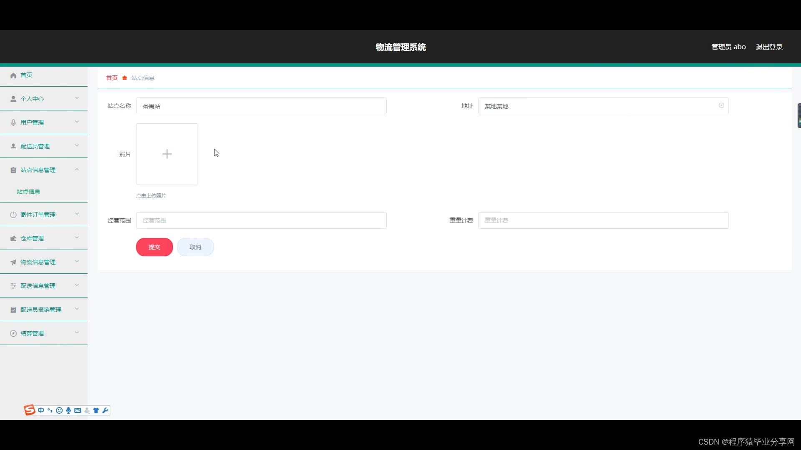Screen dimensions: 801x450
Task: Click the Sogou input method logo icon
Action: (x=30, y=410)
